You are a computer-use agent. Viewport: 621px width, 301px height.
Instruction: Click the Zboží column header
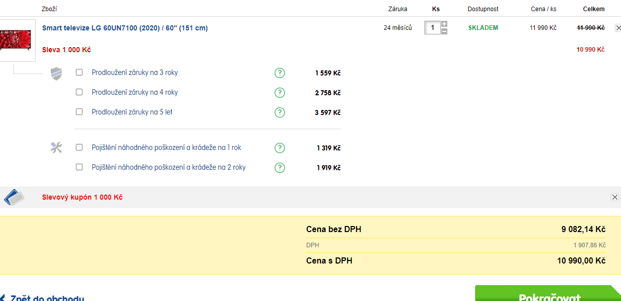(x=49, y=9)
